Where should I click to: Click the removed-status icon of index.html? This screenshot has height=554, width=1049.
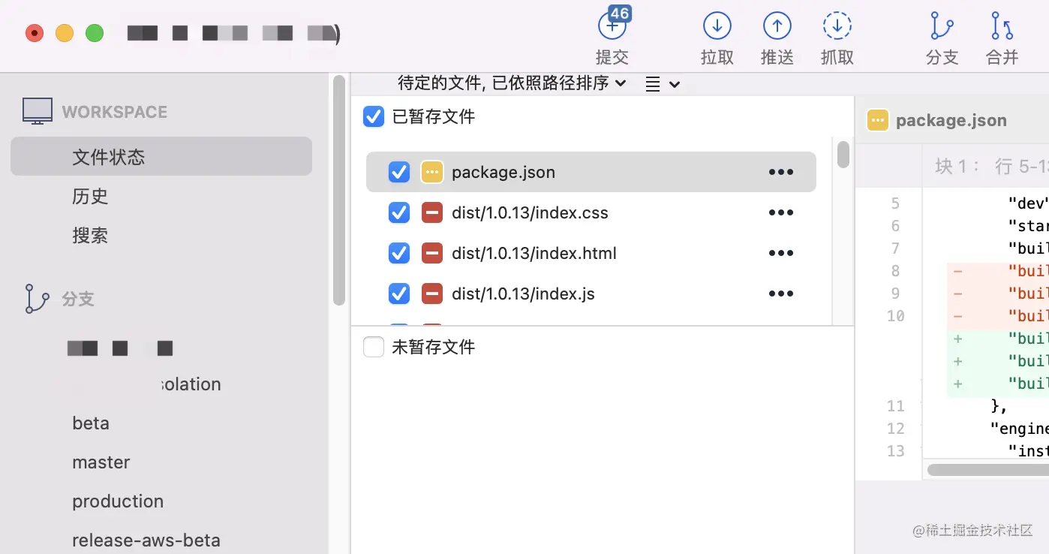(x=432, y=253)
